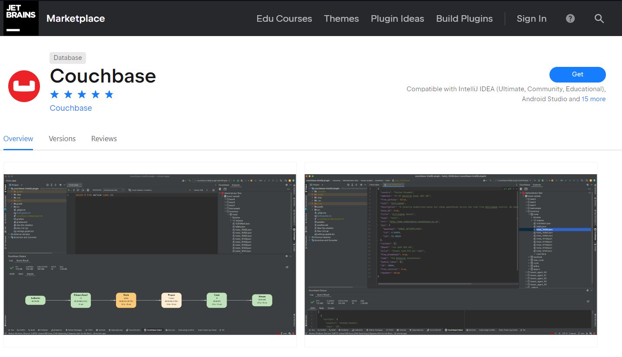Click the large Couchbase plugin heading
The width and height of the screenshot is (622, 357).
click(103, 76)
